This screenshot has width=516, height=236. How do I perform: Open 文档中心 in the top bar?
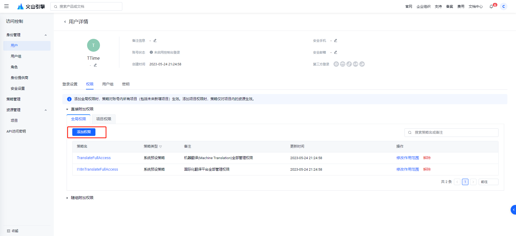coord(476,6)
